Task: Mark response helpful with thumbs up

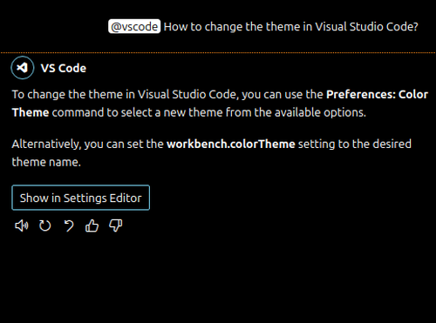Action: click(x=92, y=225)
